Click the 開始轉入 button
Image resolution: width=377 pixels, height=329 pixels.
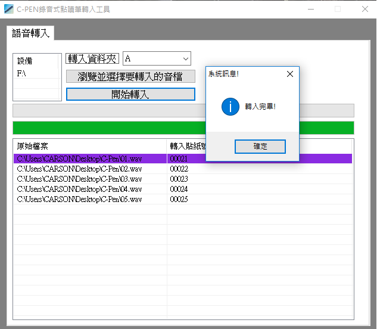pos(130,94)
